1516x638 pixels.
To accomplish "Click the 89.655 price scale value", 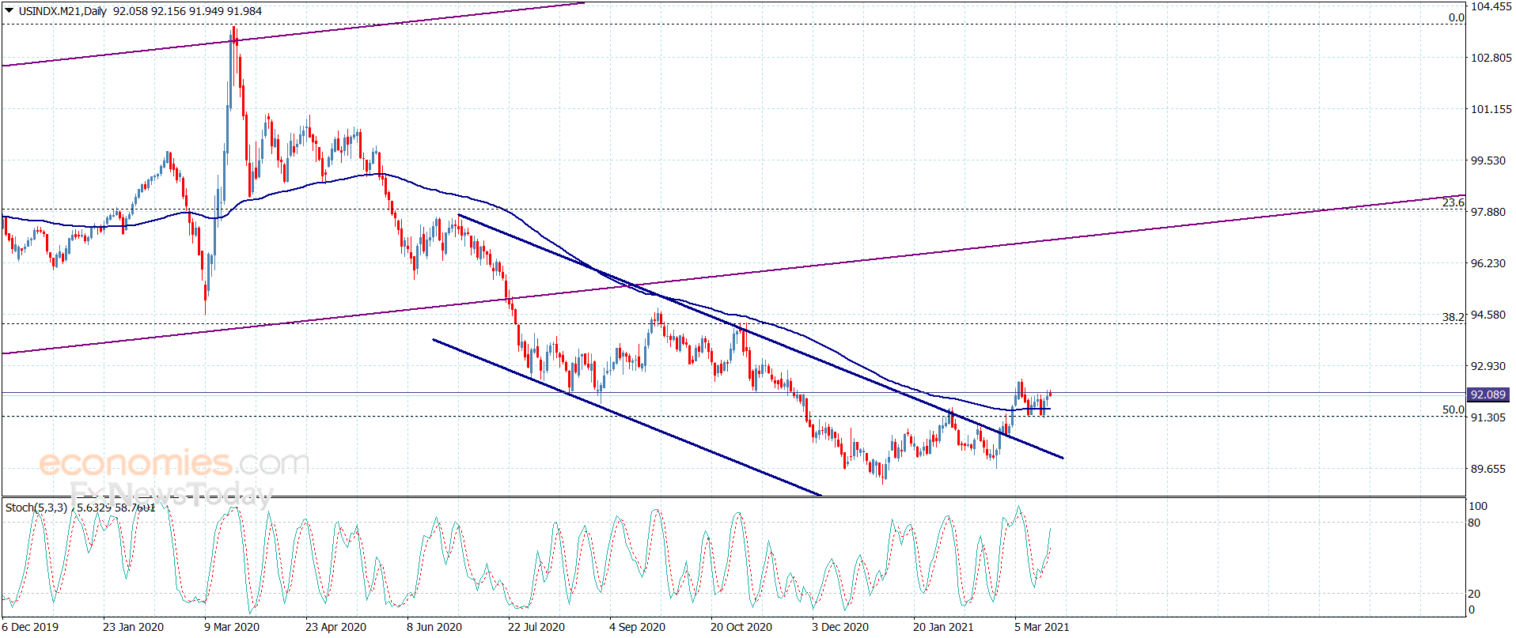I will coord(1488,469).
